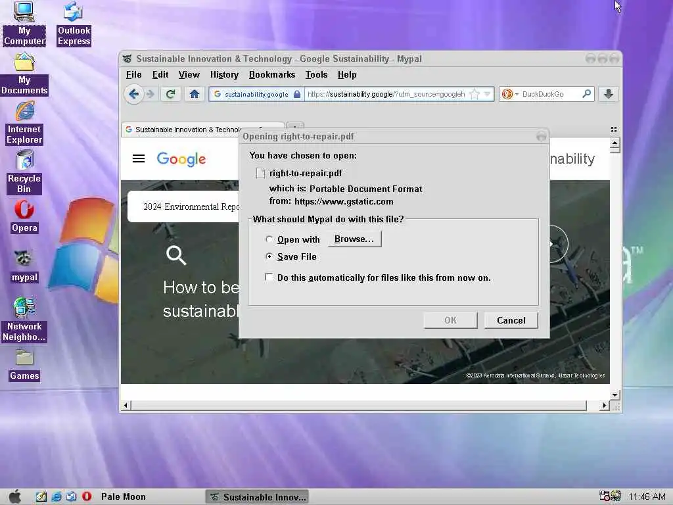Image resolution: width=673 pixels, height=505 pixels.
Task: Click the right-to-repair.pdf file name
Action: coord(306,173)
